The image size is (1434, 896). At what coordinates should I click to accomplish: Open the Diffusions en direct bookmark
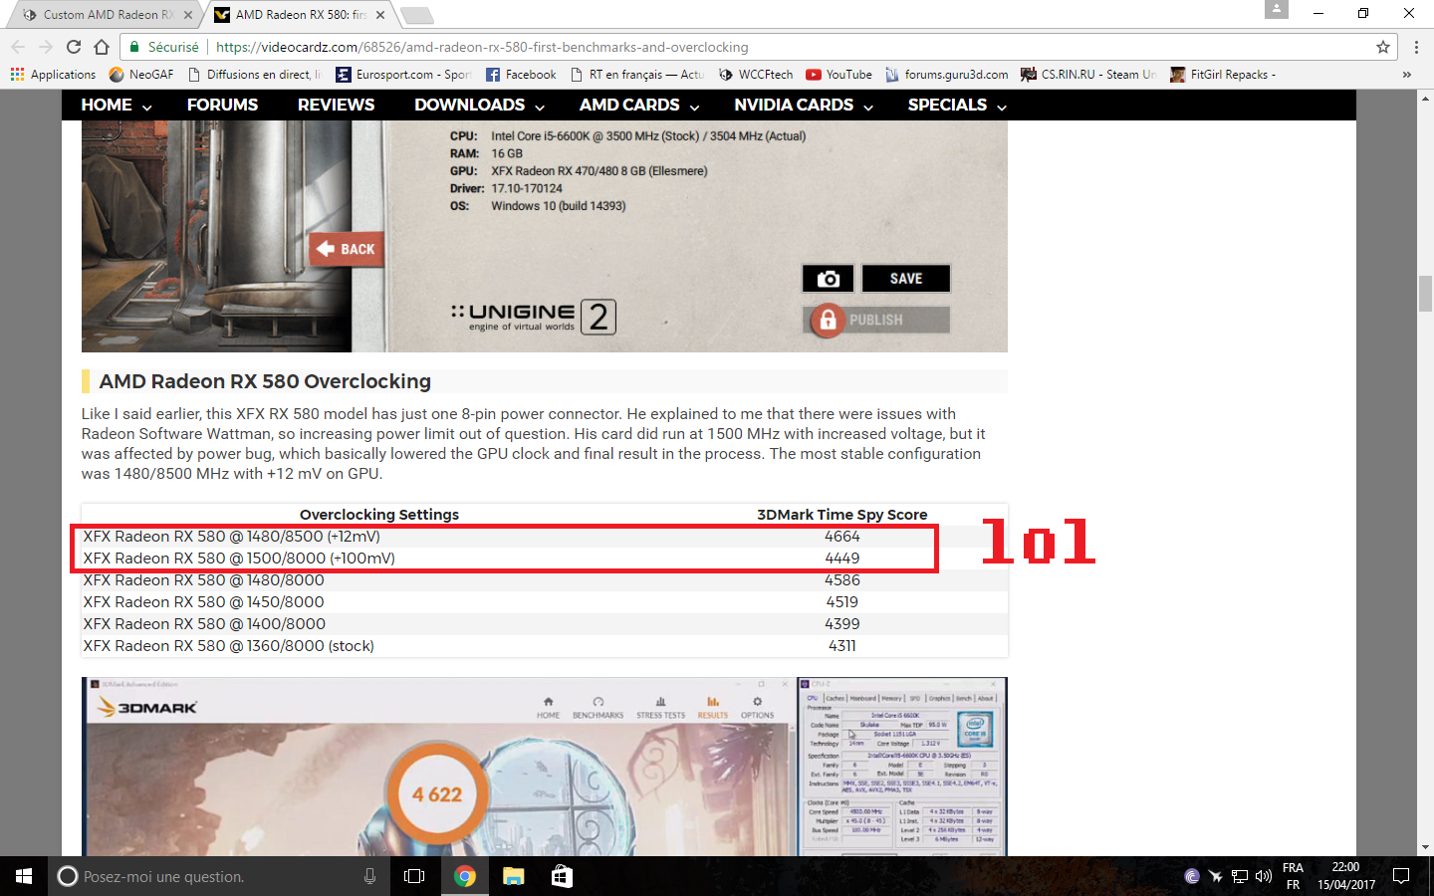tap(255, 75)
